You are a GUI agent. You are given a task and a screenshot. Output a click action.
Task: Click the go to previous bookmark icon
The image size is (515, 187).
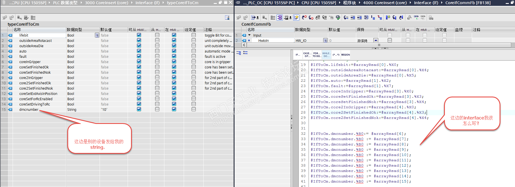[x=401, y=18]
